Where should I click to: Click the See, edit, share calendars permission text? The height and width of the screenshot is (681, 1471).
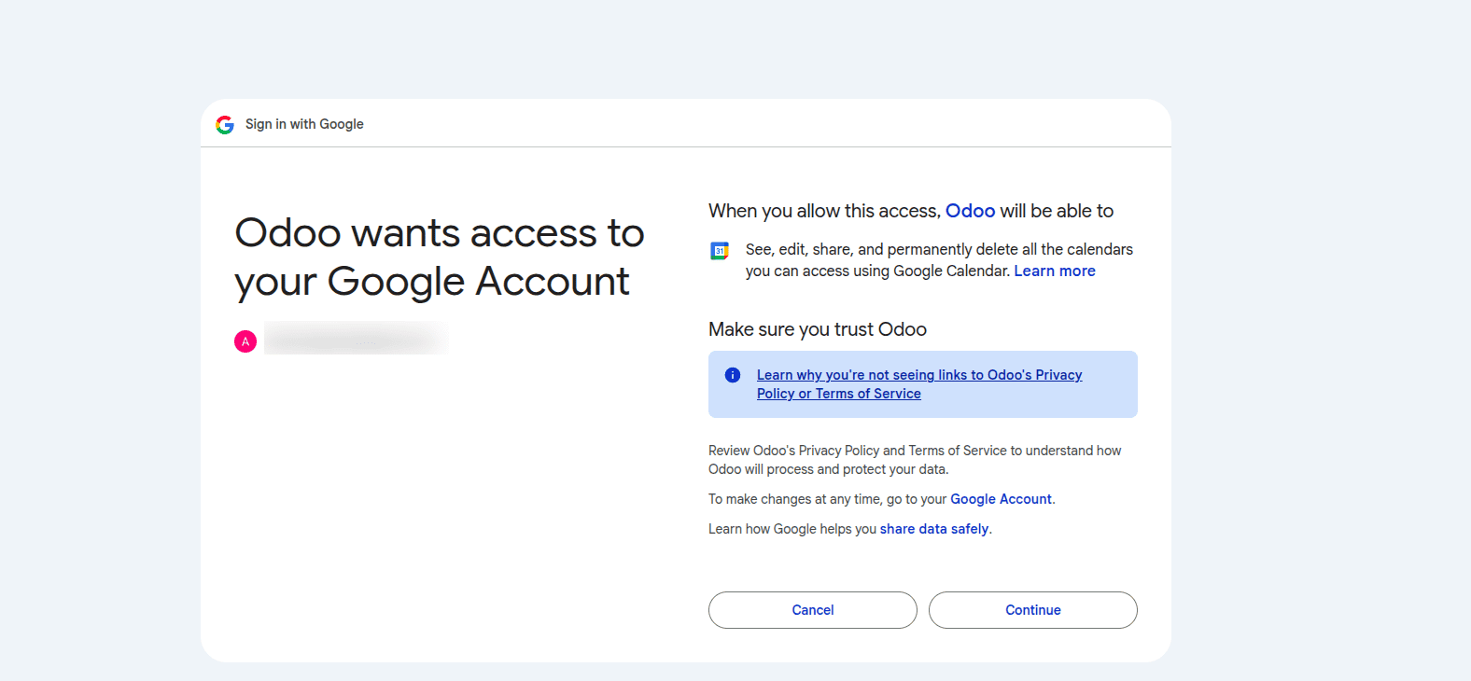coord(939,260)
